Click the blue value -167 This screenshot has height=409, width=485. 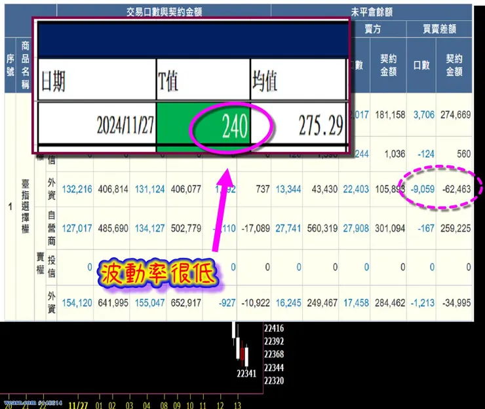pos(426,228)
